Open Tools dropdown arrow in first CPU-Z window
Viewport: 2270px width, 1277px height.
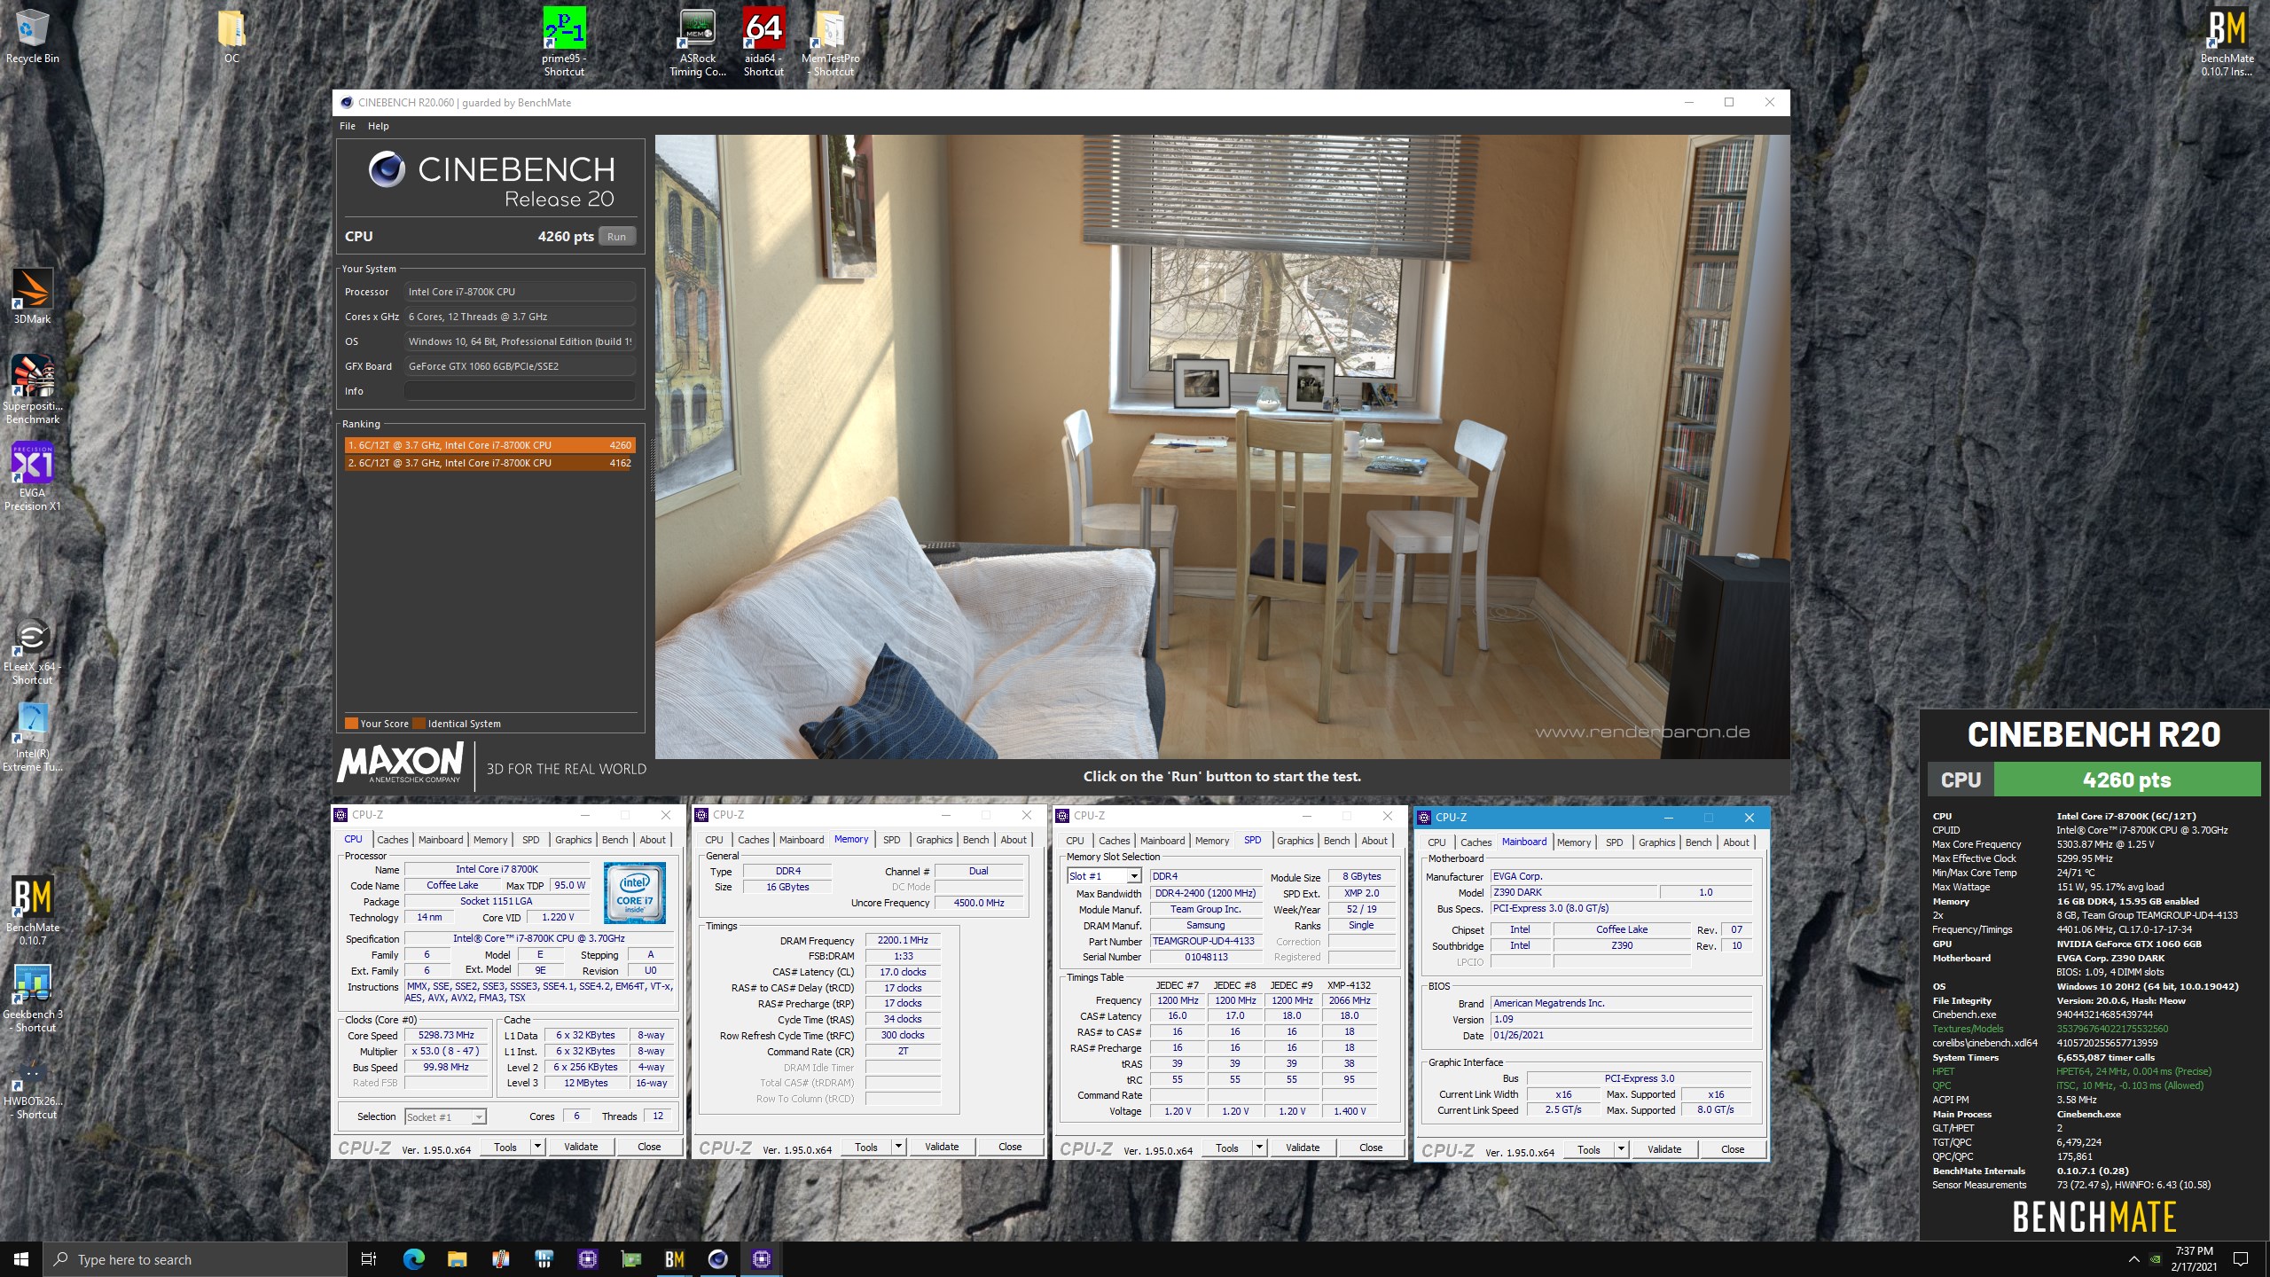537,1147
